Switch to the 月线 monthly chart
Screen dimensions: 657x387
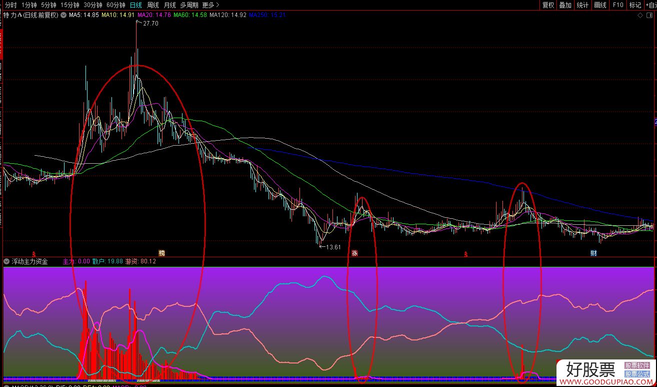tap(170, 5)
